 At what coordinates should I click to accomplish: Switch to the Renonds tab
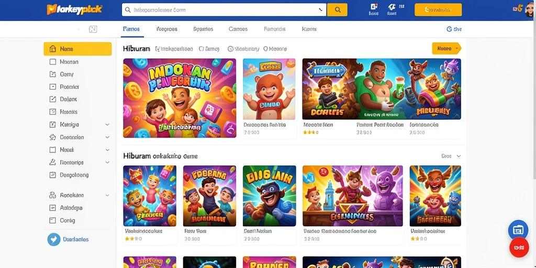(x=274, y=29)
